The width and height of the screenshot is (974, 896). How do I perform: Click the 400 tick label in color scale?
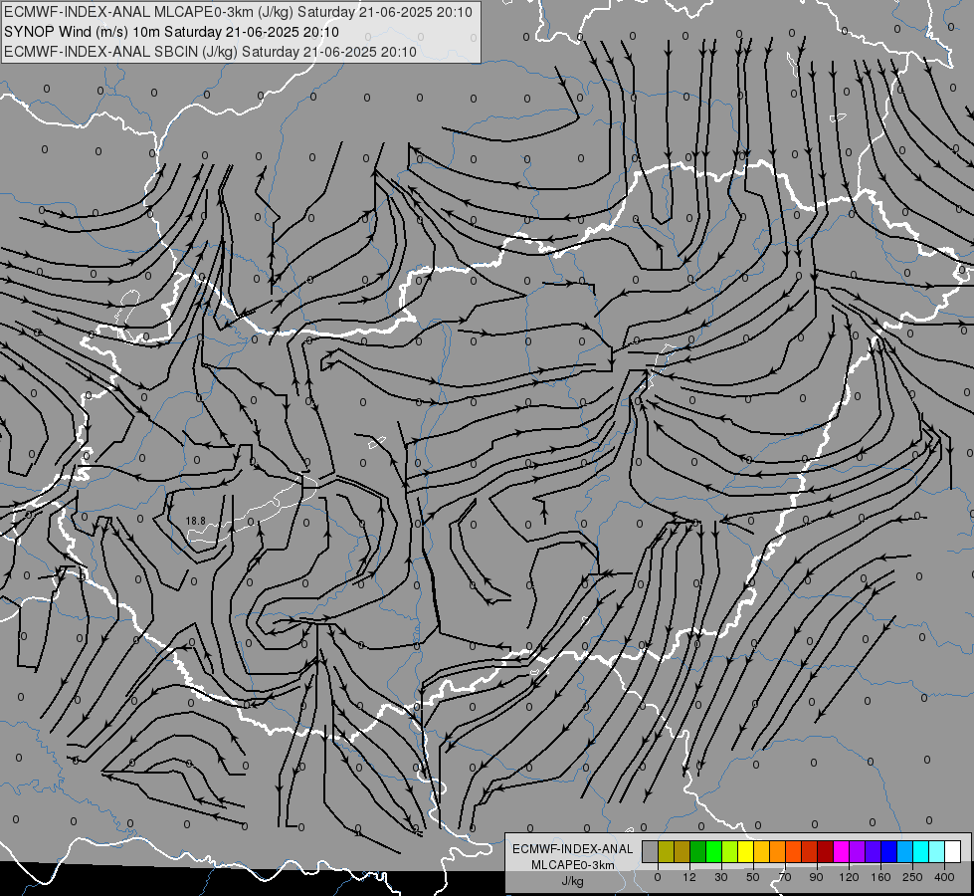944,877
